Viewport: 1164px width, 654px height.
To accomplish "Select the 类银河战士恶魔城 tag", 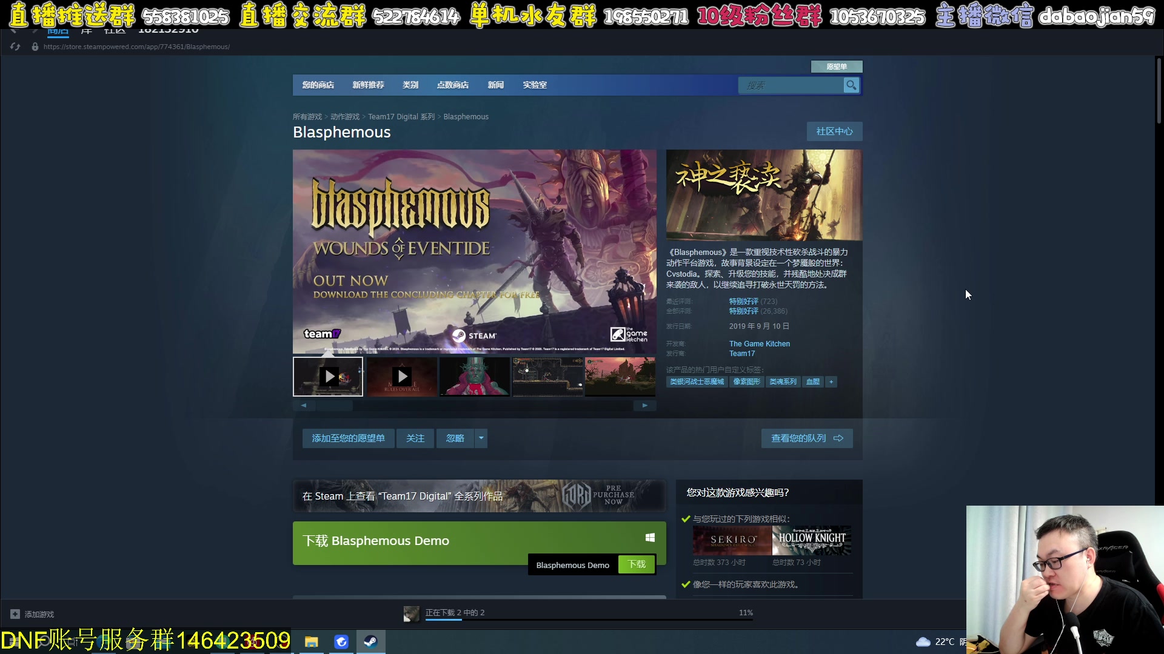I will pyautogui.click(x=697, y=381).
